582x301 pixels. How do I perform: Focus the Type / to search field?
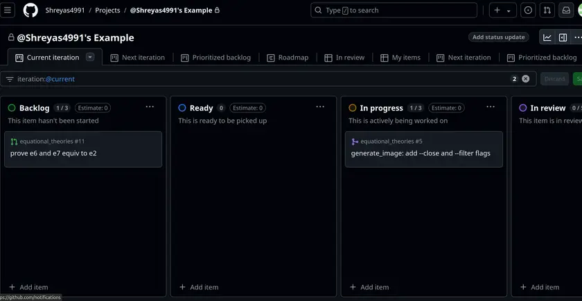tap(394, 10)
